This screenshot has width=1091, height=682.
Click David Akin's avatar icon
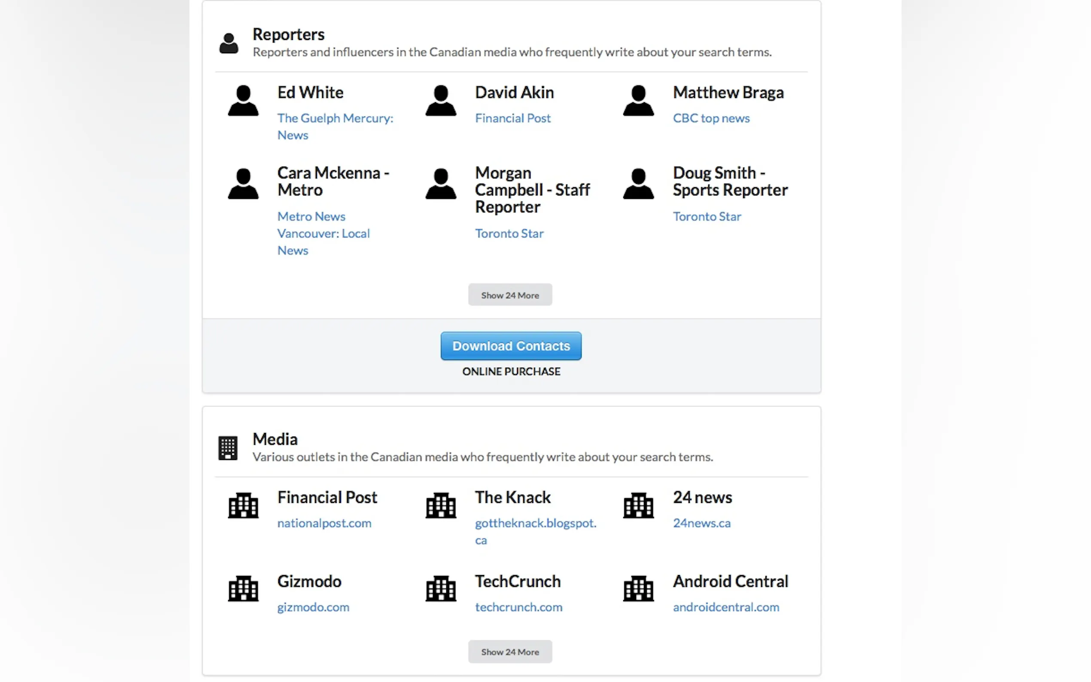click(x=441, y=100)
